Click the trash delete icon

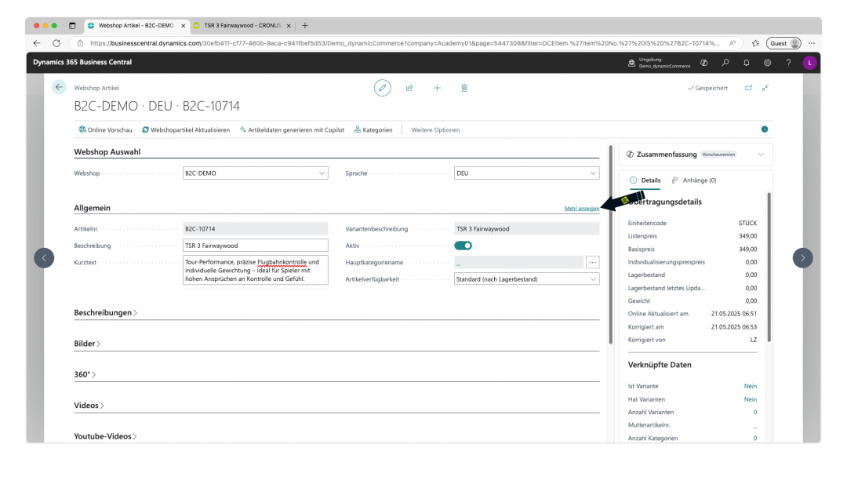[x=464, y=88]
